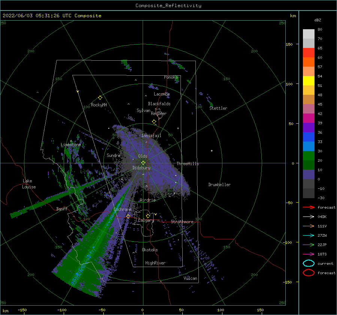Click the orange swatch below 60 dBZ

[x=309, y=62]
